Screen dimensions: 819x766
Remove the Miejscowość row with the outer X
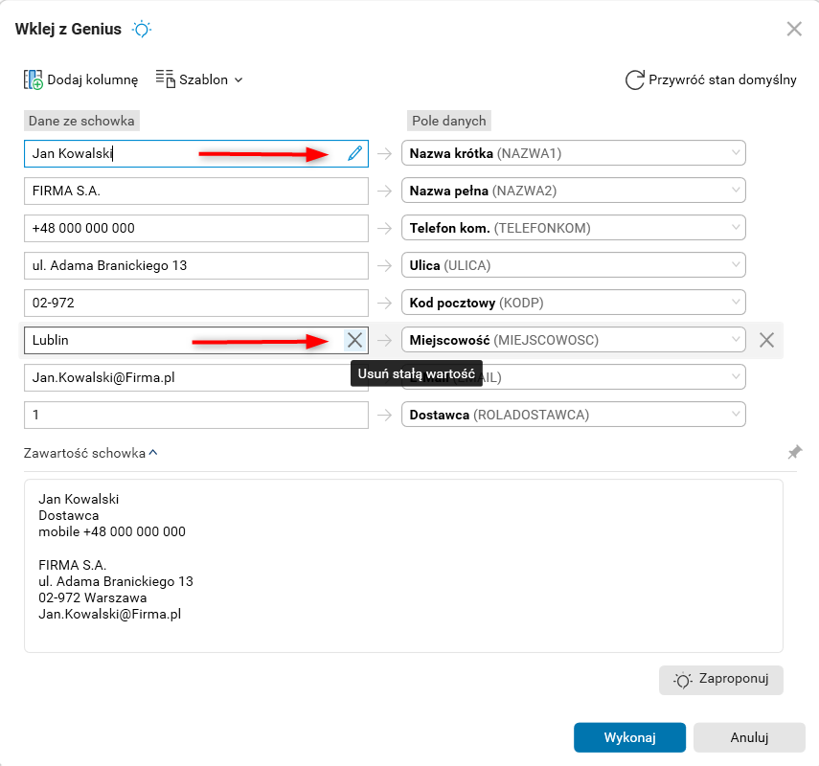(x=766, y=339)
